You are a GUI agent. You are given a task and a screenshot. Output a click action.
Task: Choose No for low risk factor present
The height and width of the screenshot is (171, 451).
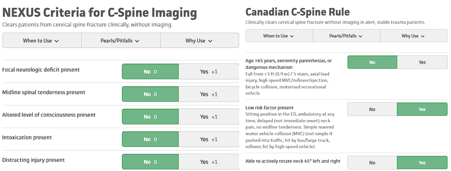372,109
